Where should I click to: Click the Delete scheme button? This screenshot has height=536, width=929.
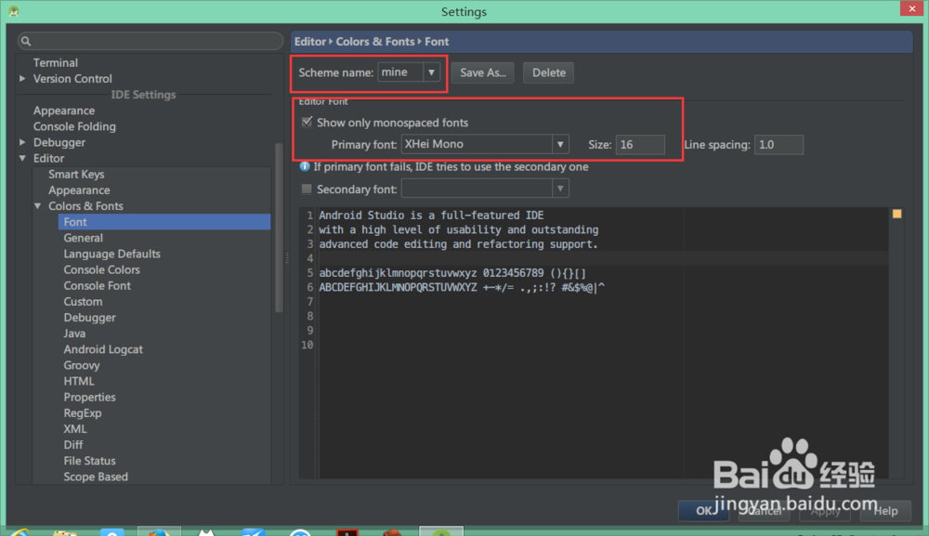(x=549, y=72)
